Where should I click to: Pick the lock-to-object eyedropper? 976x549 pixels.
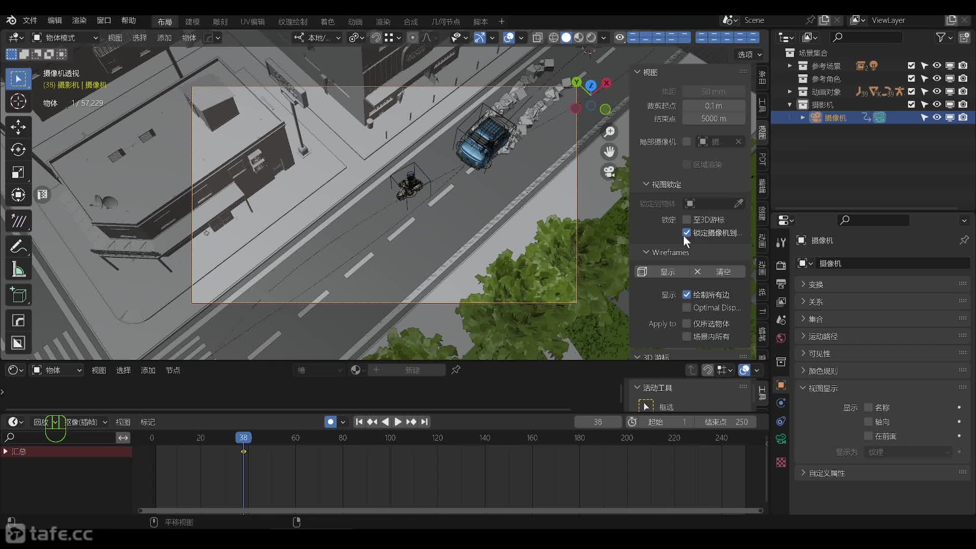(739, 203)
